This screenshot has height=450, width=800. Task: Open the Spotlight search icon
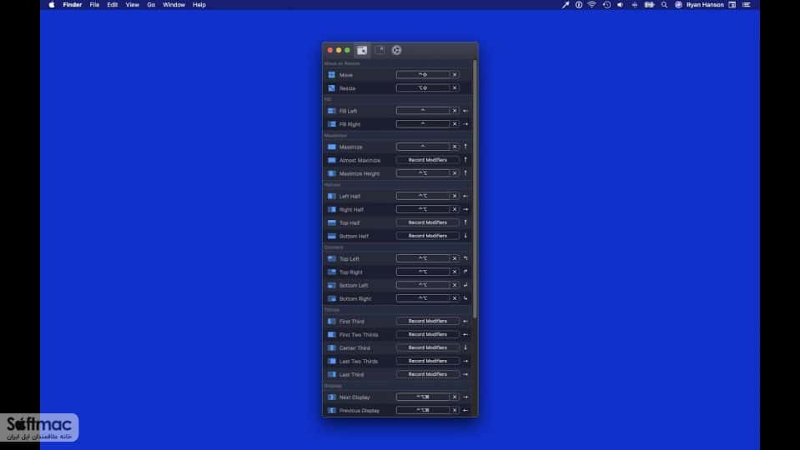pos(664,5)
